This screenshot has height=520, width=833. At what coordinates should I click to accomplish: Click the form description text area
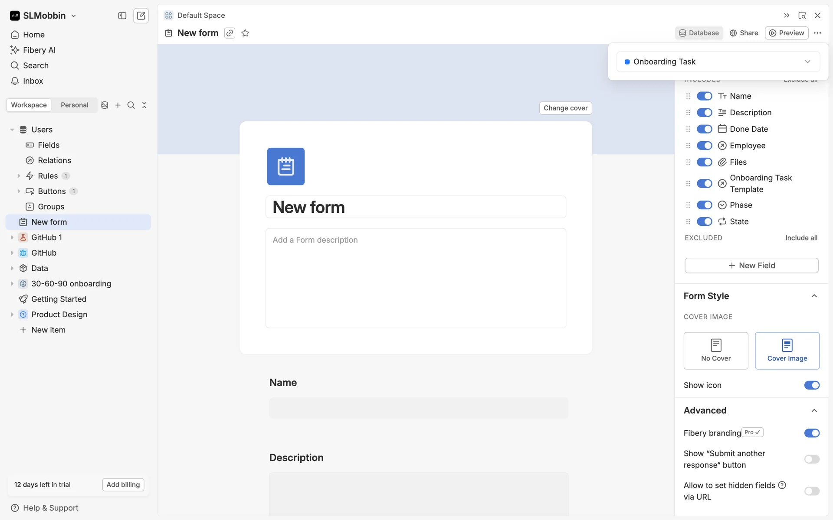click(415, 278)
